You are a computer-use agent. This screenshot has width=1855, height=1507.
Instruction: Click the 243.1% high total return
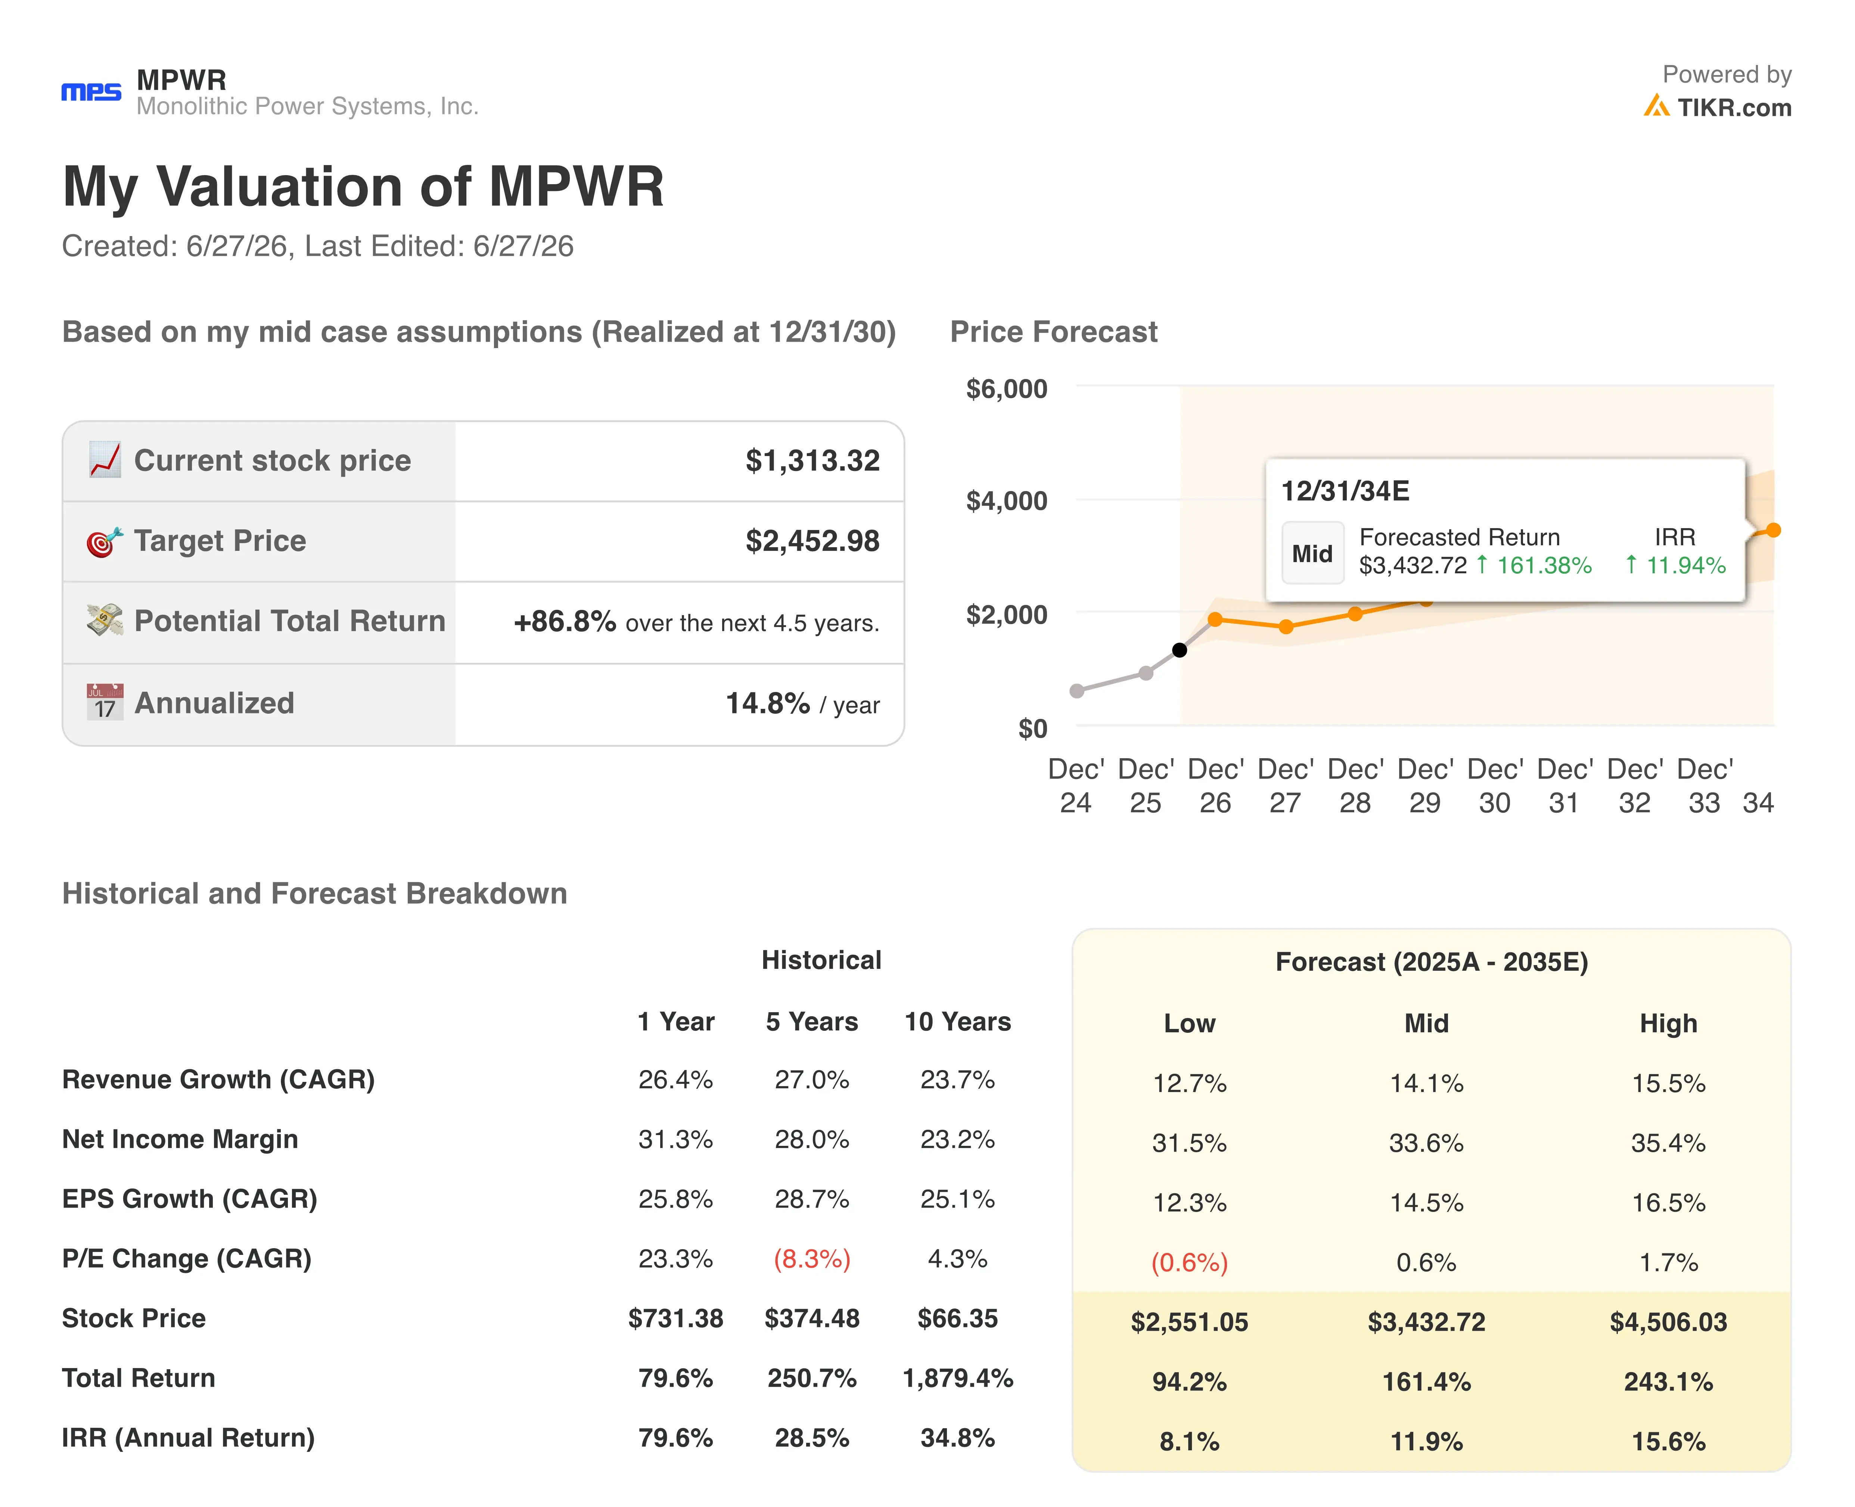[1668, 1382]
